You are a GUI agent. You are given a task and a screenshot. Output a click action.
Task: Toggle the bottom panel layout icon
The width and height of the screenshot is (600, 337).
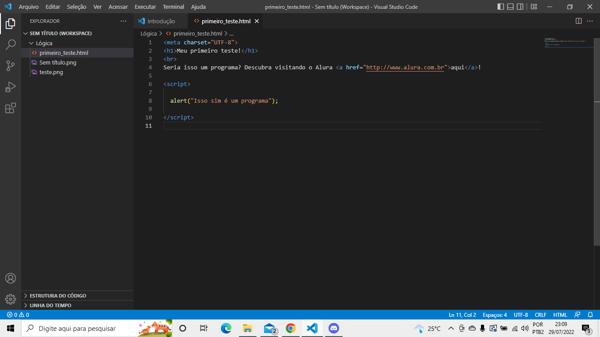pos(510,7)
